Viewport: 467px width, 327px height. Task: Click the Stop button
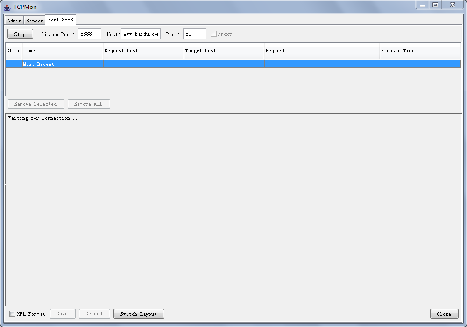(x=20, y=34)
